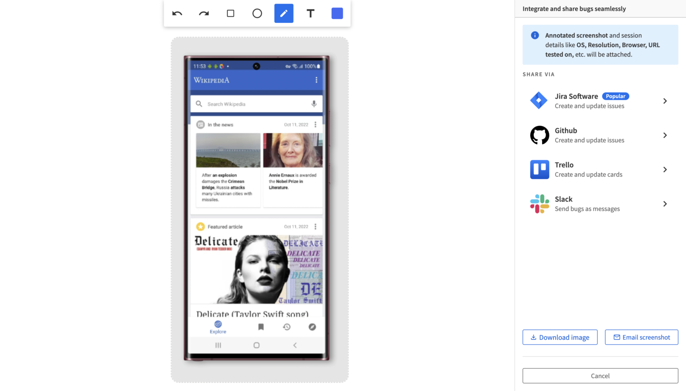Expand the Github option chevron

tap(665, 135)
